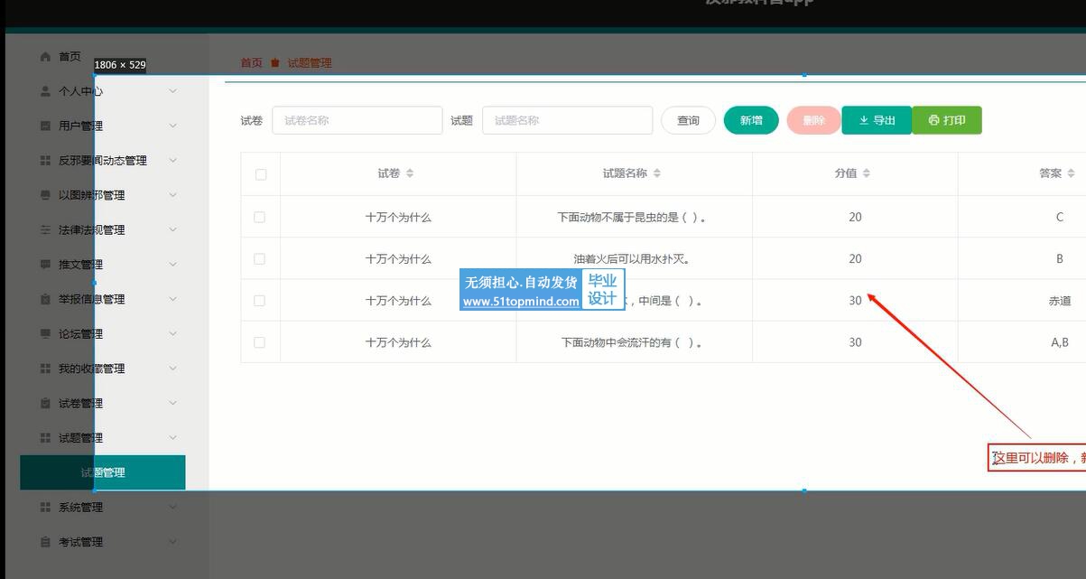Sort by 试题名称 column arrows

pyautogui.click(x=656, y=173)
